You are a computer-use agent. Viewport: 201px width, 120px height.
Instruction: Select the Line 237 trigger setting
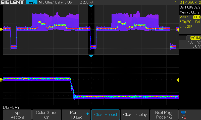pos(186,27)
